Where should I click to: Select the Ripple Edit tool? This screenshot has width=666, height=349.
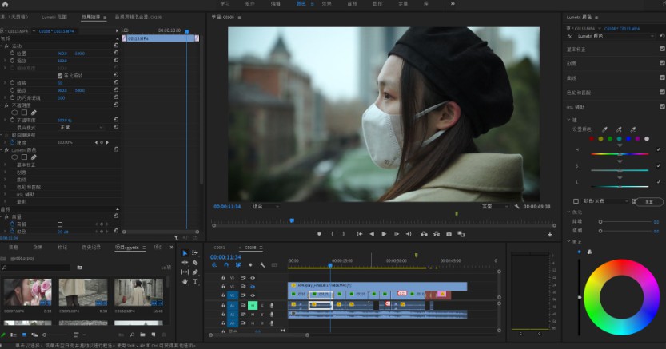185,263
